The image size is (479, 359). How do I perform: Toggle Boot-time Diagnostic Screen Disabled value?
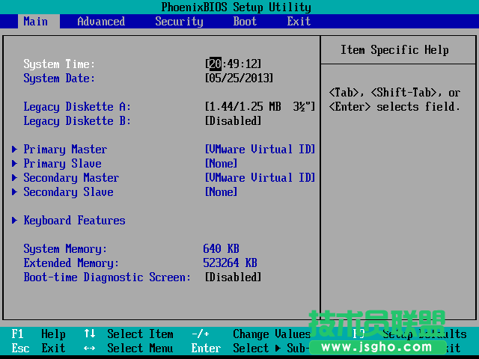pyautogui.click(x=233, y=277)
